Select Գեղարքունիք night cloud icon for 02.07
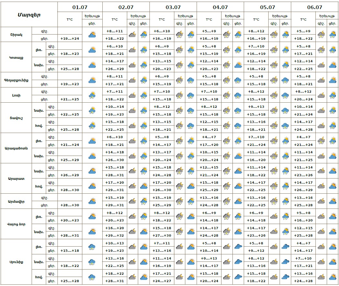This screenshot has height=286, width=339. point(132,80)
